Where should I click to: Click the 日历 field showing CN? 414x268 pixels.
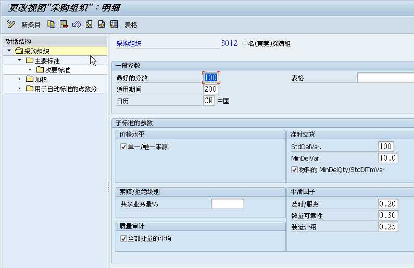[x=209, y=101]
